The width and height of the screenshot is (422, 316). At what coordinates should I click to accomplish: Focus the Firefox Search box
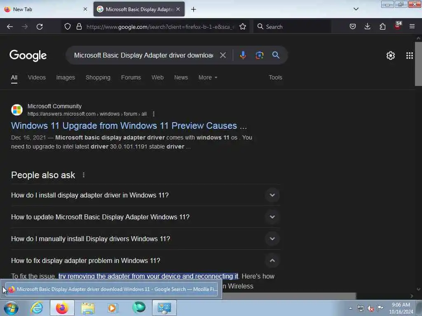tap(292, 27)
